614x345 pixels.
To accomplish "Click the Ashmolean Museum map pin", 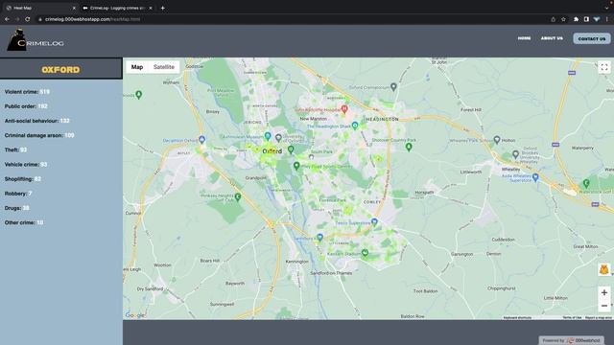I will (x=268, y=136).
